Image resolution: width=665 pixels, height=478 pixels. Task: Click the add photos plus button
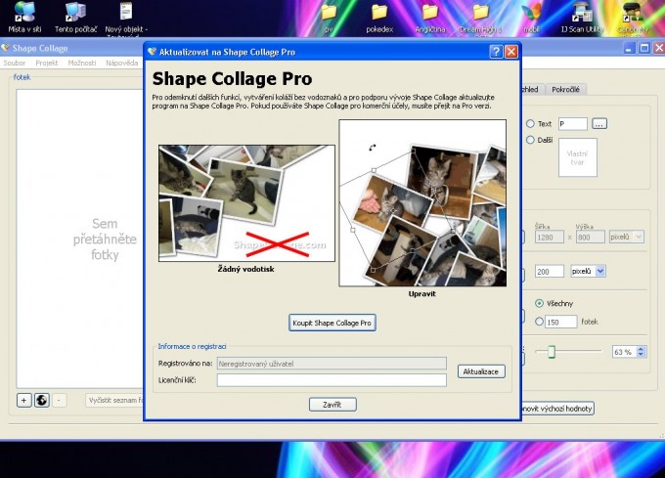tap(24, 400)
